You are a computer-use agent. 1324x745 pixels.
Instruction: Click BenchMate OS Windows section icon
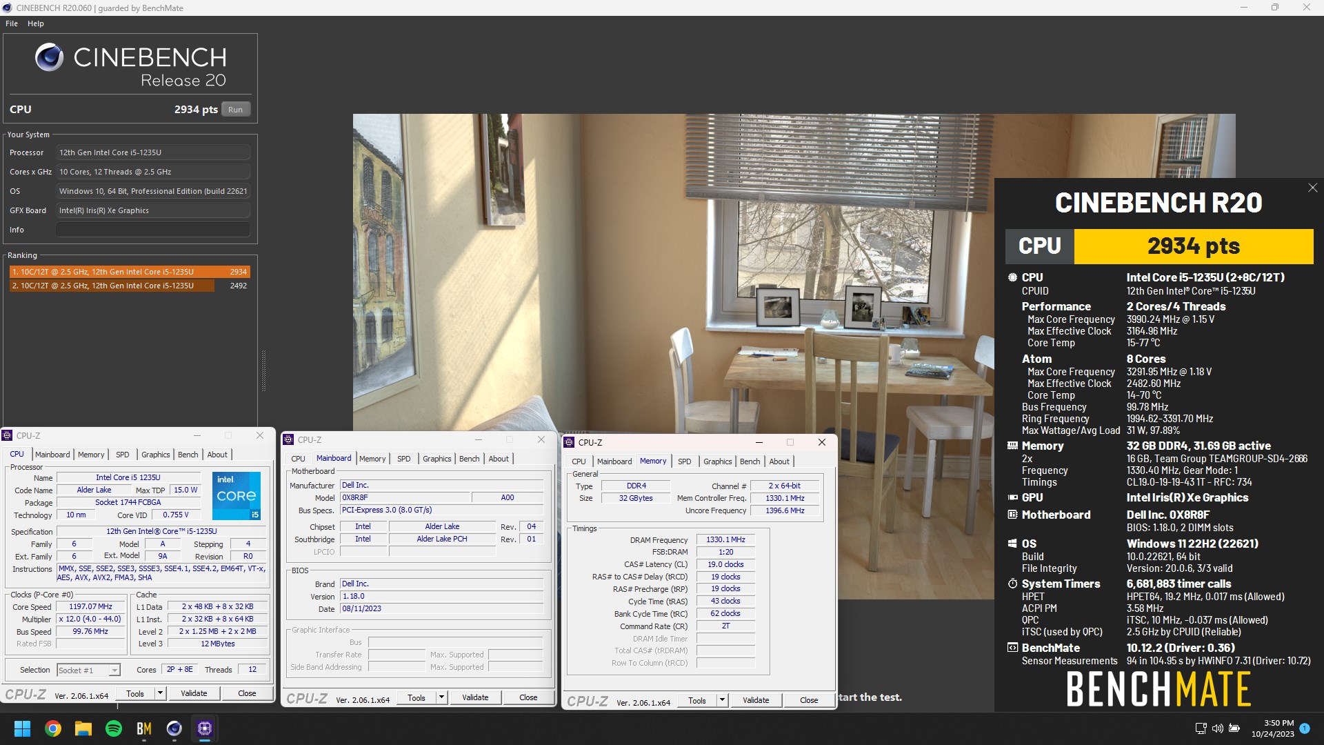tap(1012, 544)
